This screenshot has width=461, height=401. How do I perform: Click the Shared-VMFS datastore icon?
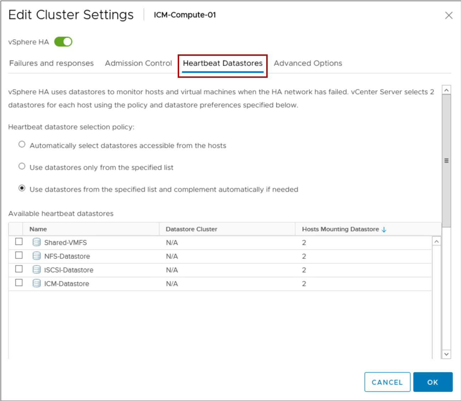coord(37,242)
